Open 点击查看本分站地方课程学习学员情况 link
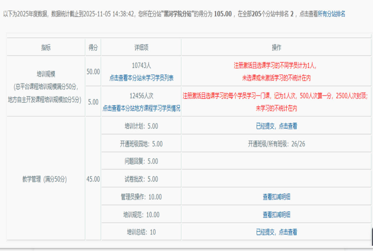The image size is (373, 251). [x=141, y=108]
